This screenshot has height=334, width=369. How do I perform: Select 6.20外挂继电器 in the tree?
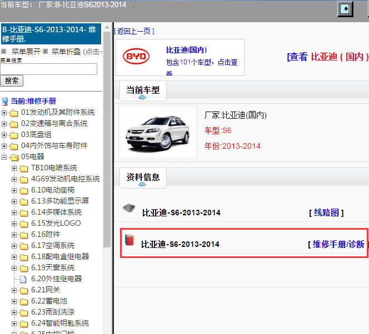pyautogui.click(x=57, y=279)
